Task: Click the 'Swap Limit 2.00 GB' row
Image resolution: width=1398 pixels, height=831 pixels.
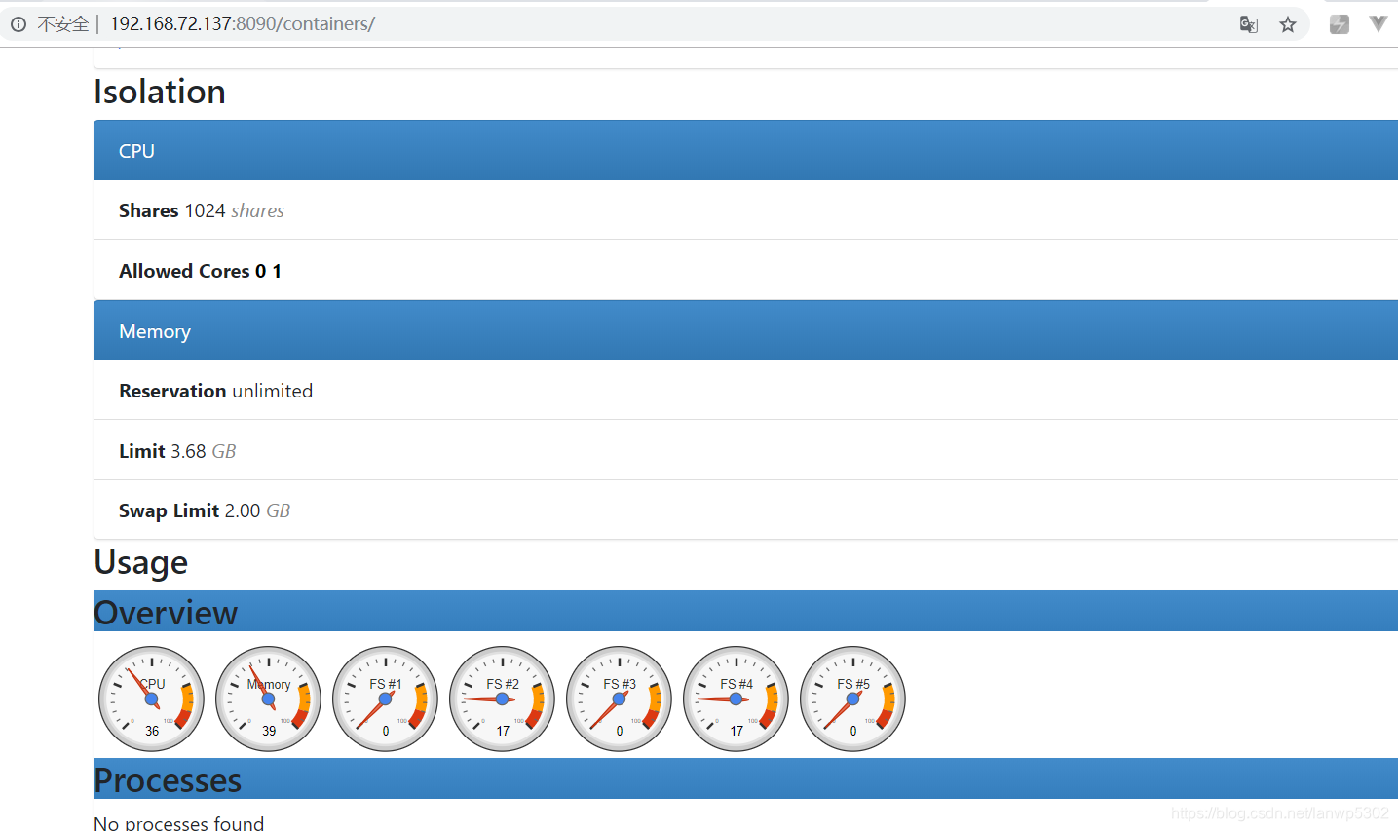Action: click(745, 510)
